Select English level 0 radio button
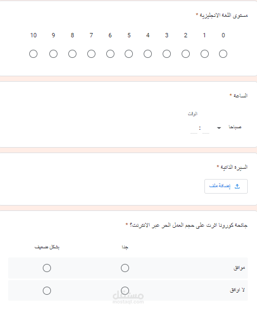Image resolution: width=257 pixels, height=311 pixels. pos(223,54)
